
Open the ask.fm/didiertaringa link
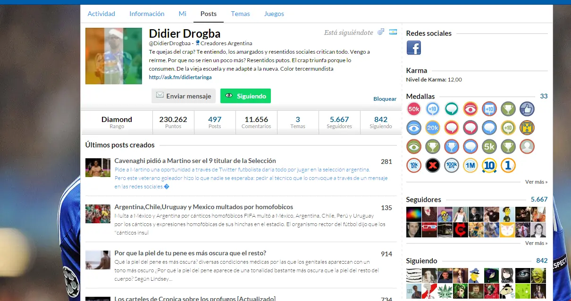click(180, 77)
